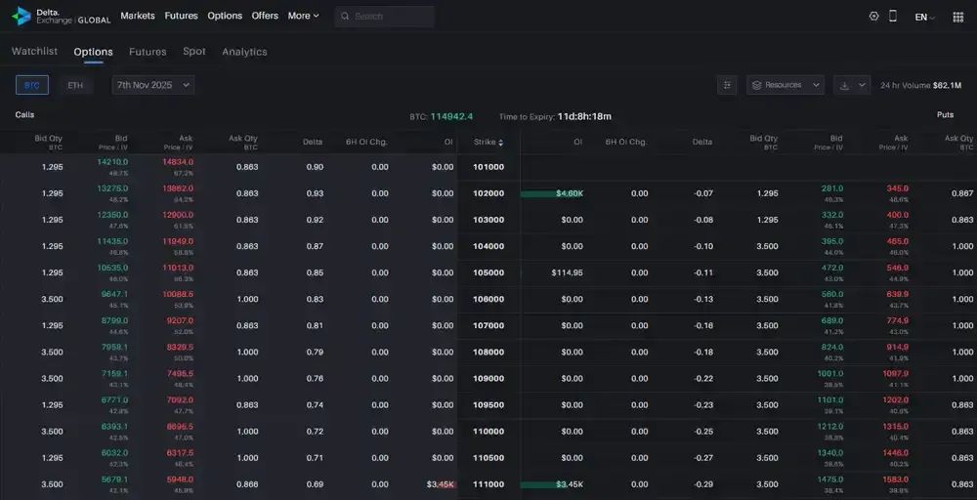Select strike 108000 row

[488, 353]
